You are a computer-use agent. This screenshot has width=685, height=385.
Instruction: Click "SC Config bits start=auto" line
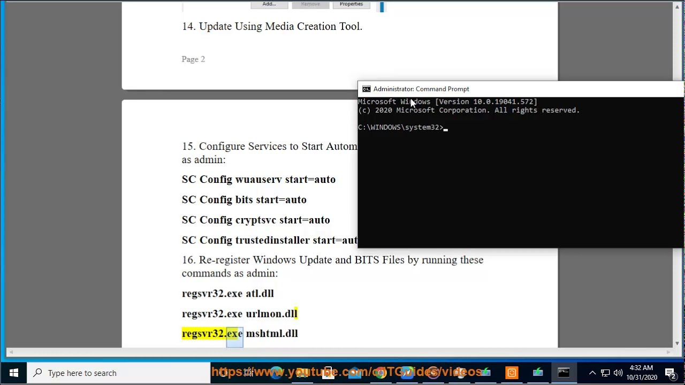tap(244, 199)
